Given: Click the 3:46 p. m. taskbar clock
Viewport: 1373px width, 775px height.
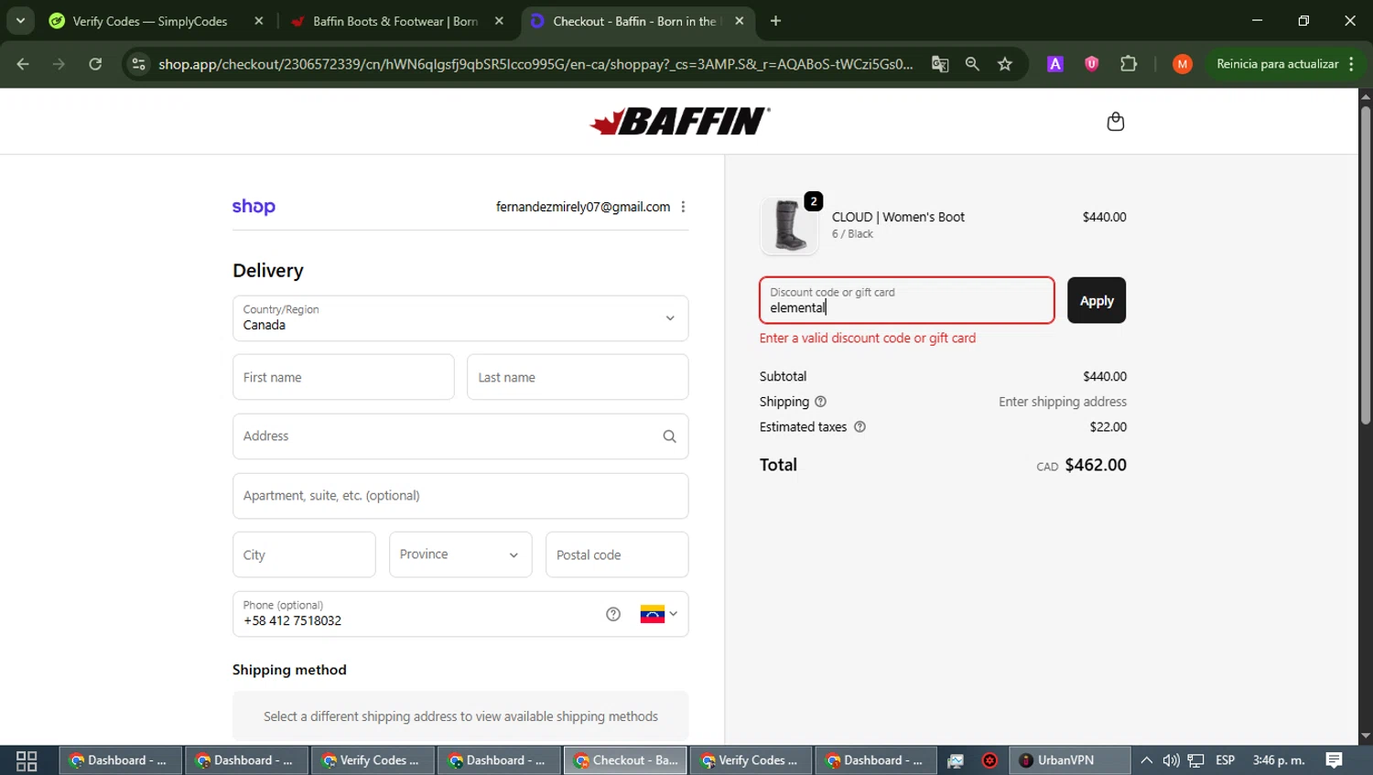Looking at the screenshot, I should click(1279, 760).
